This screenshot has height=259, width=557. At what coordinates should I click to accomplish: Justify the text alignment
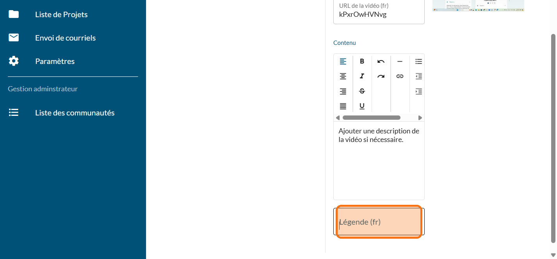coord(343,106)
